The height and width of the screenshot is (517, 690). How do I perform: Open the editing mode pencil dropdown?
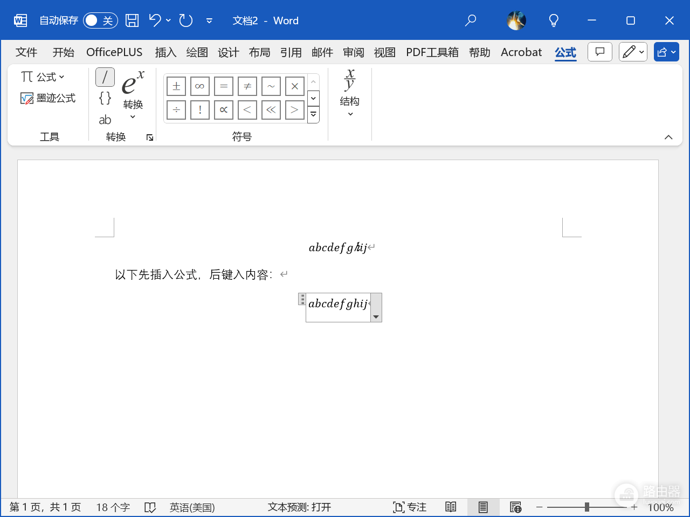point(633,52)
